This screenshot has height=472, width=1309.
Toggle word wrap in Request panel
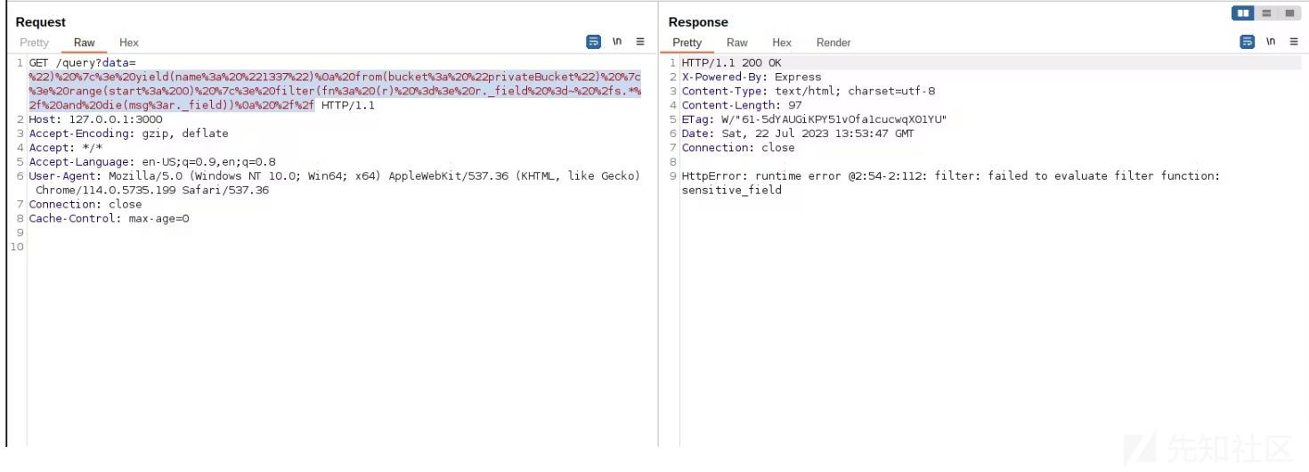[594, 42]
